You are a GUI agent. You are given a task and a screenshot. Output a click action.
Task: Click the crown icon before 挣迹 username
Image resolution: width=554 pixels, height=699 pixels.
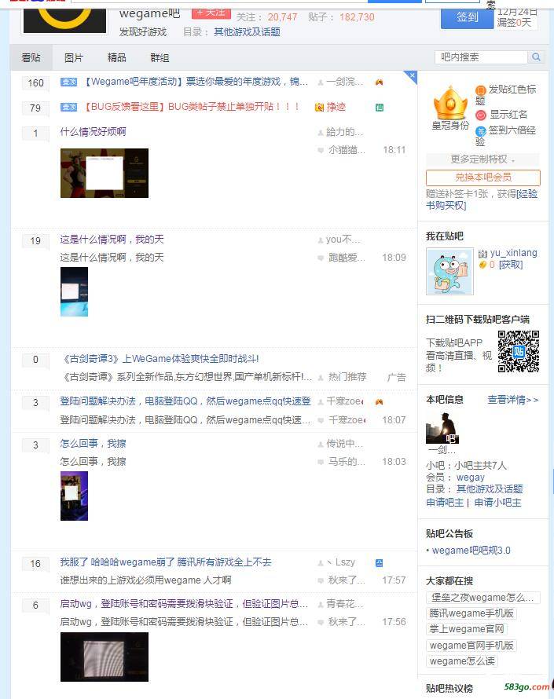pyautogui.click(x=319, y=107)
